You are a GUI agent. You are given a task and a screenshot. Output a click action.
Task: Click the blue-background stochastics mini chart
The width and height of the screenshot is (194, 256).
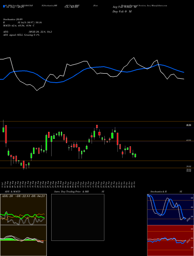170,209
